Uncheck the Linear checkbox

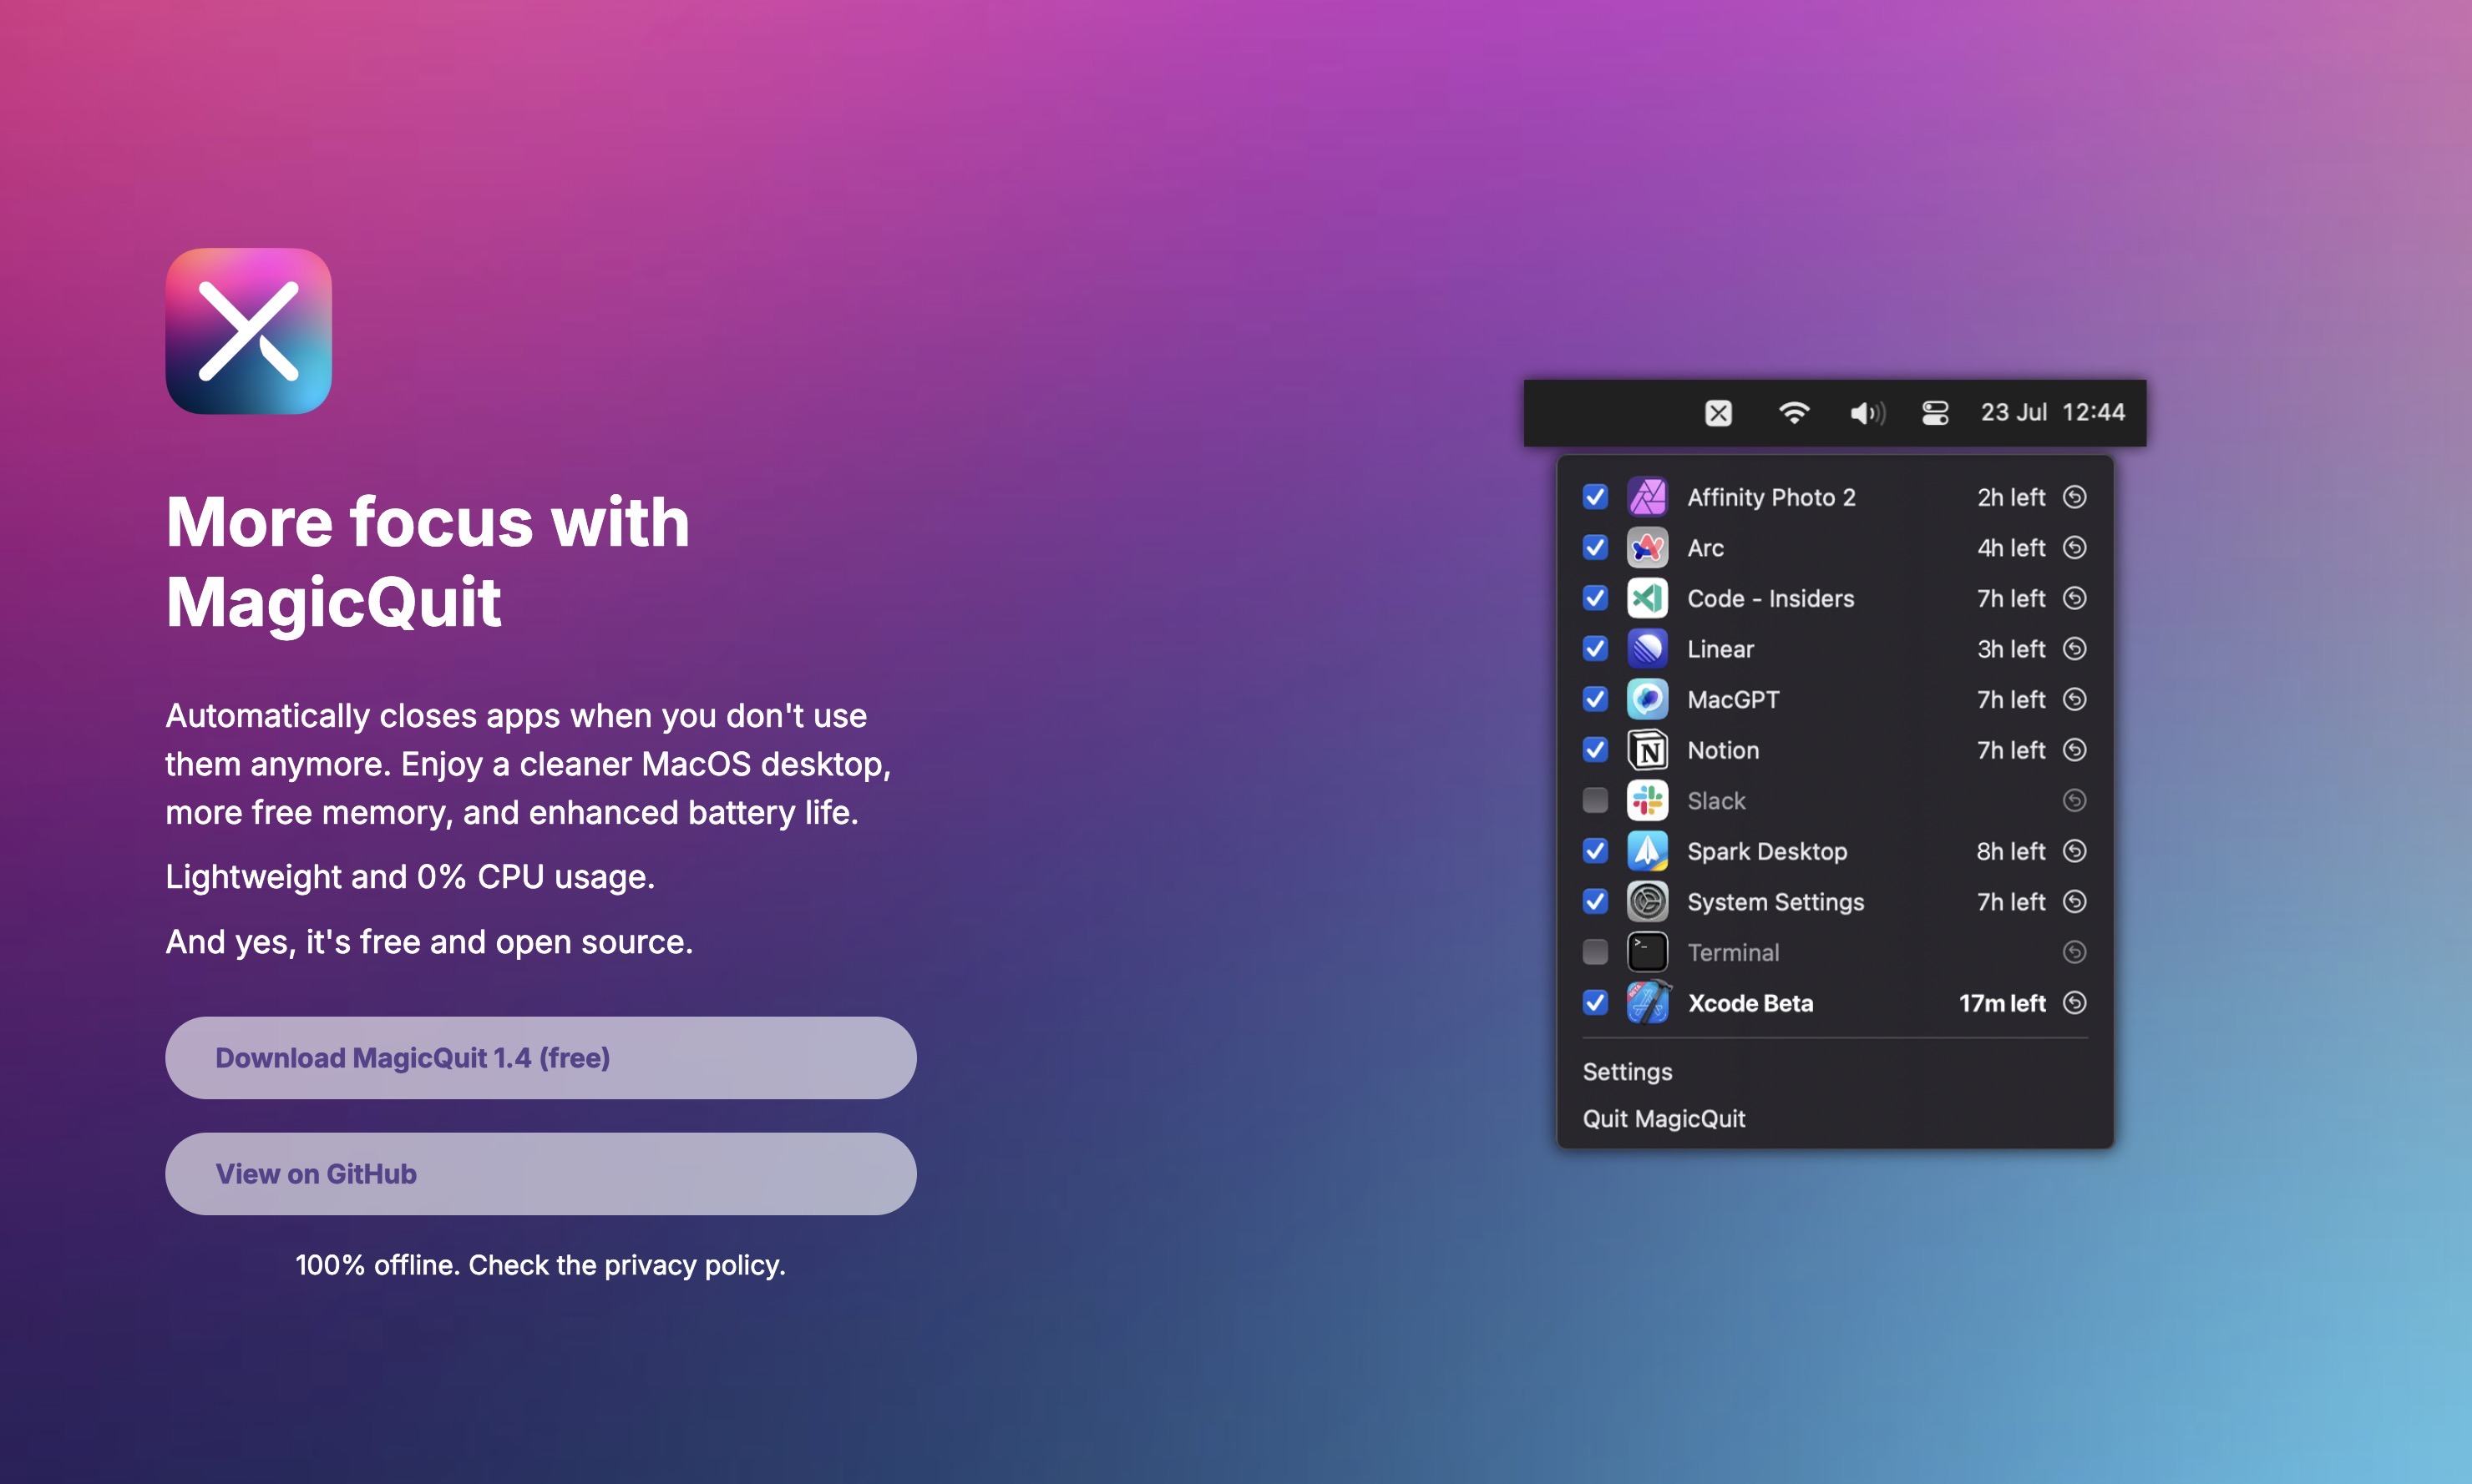point(1596,649)
